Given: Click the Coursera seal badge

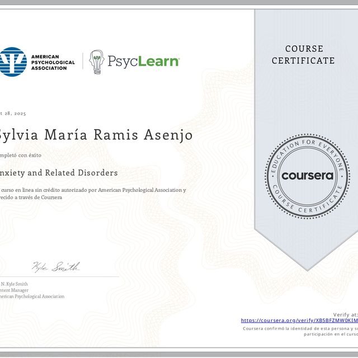Looking at the screenshot, I should coord(307,176).
